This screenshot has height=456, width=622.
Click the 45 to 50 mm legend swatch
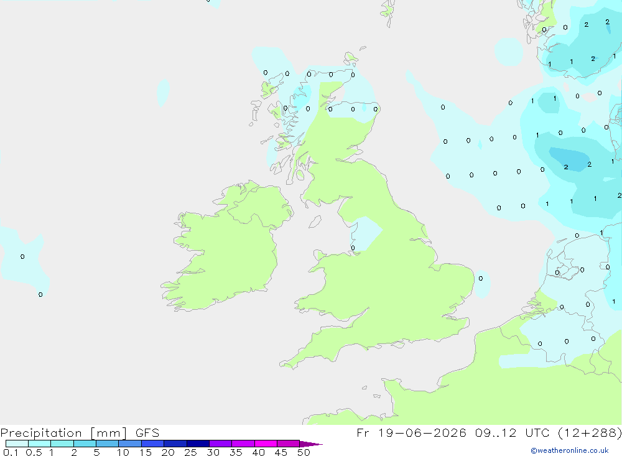coord(289,444)
